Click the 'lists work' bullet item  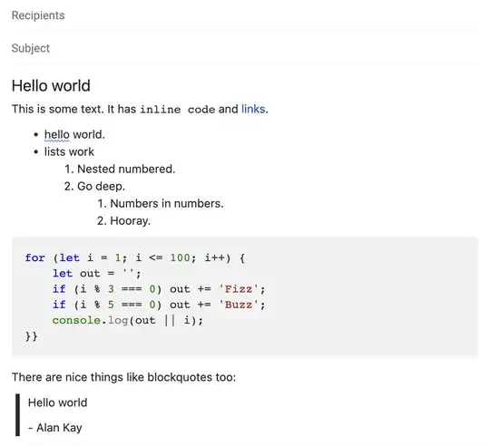pyautogui.click(x=69, y=151)
